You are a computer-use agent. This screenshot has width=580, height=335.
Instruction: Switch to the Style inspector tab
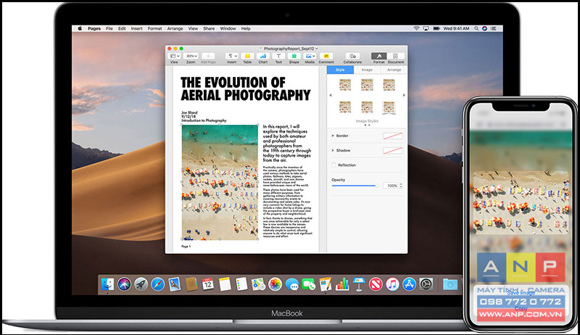point(340,70)
